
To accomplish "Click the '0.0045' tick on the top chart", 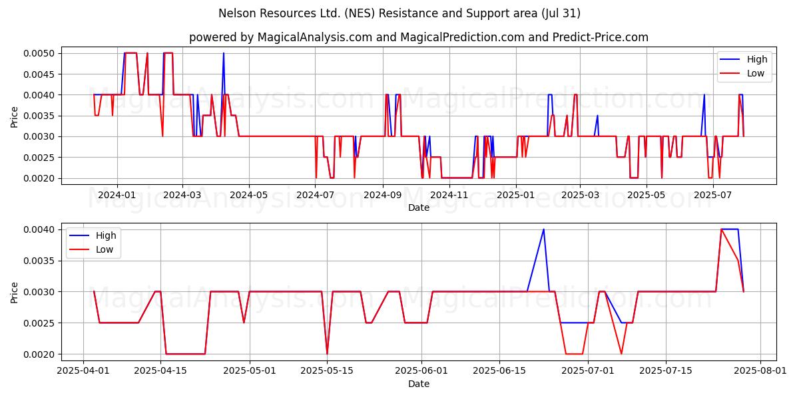I will click(x=41, y=74).
